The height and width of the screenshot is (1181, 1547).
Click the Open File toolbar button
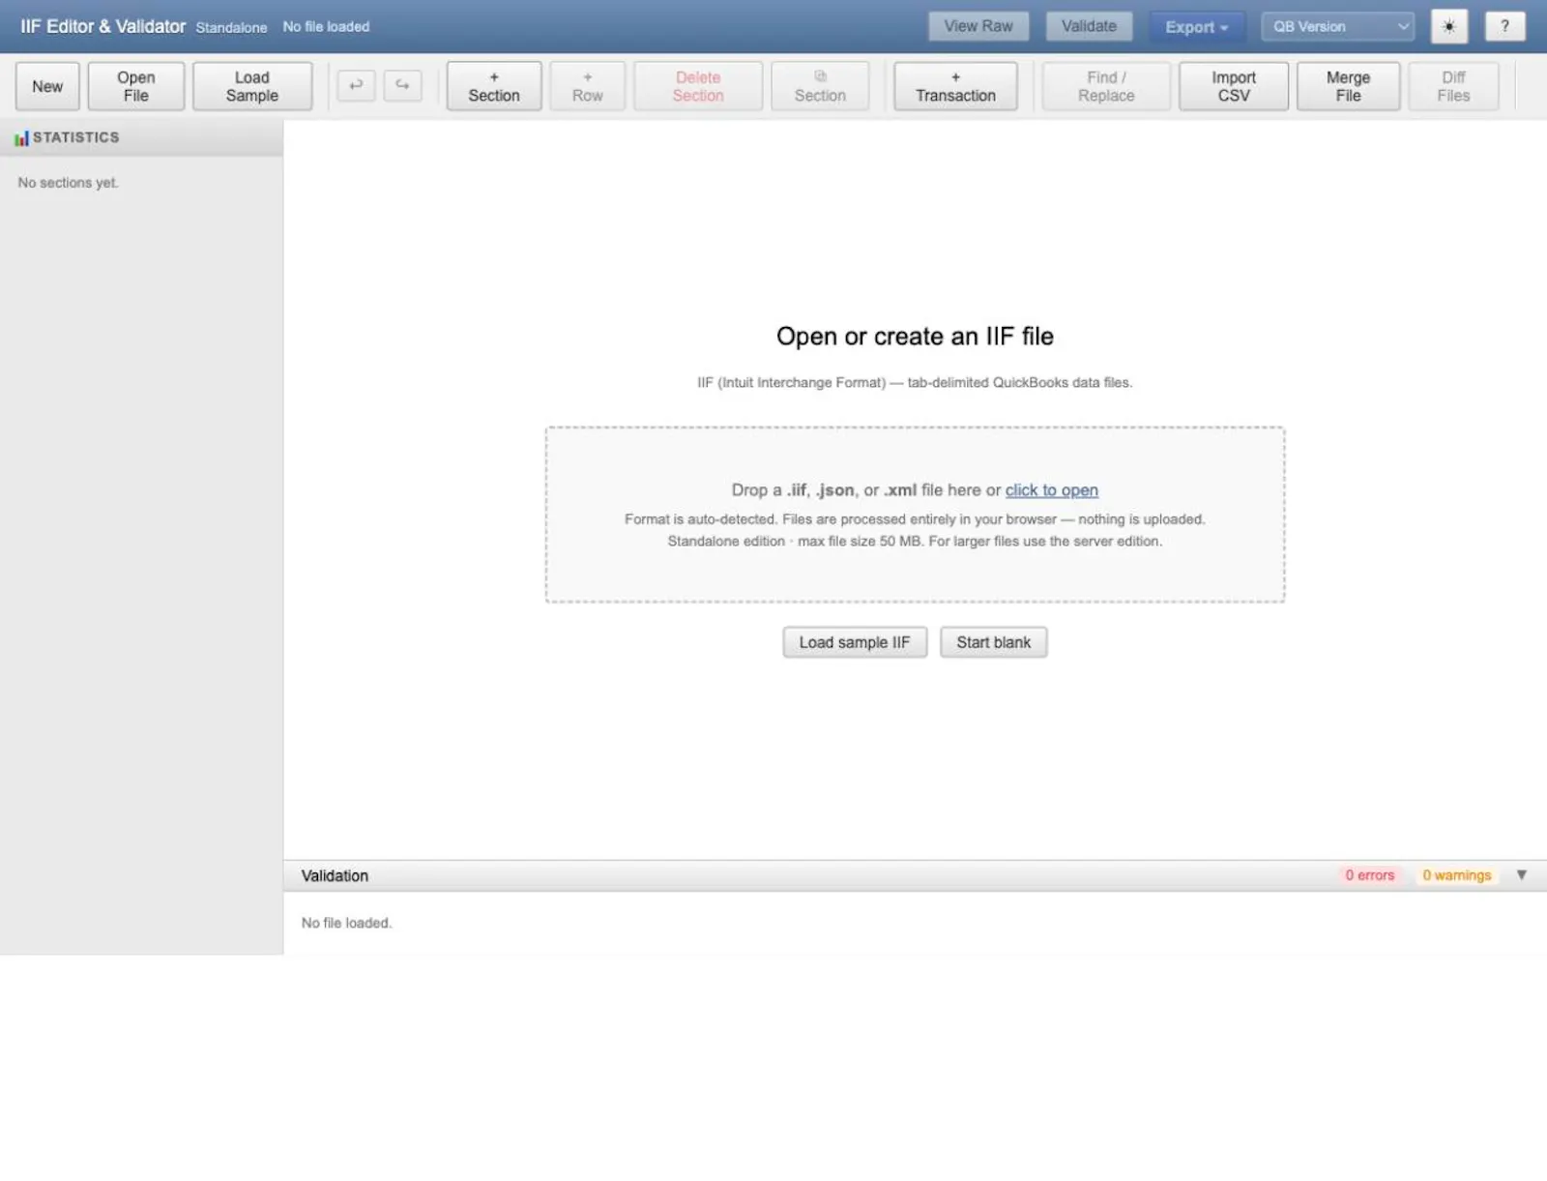(136, 86)
